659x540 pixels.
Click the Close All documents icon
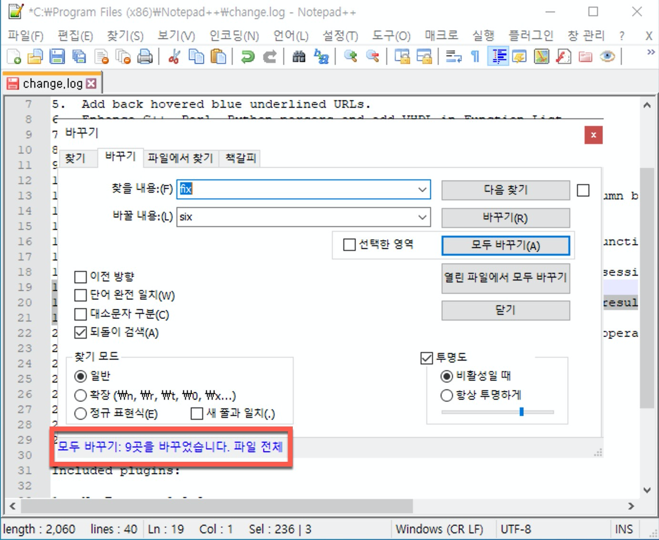[x=123, y=57]
